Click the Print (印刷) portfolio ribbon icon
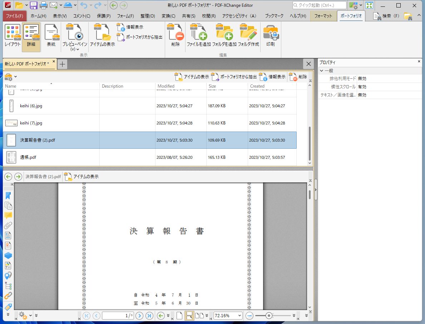Viewport: 425px width, 324px height. pyautogui.click(x=271, y=35)
